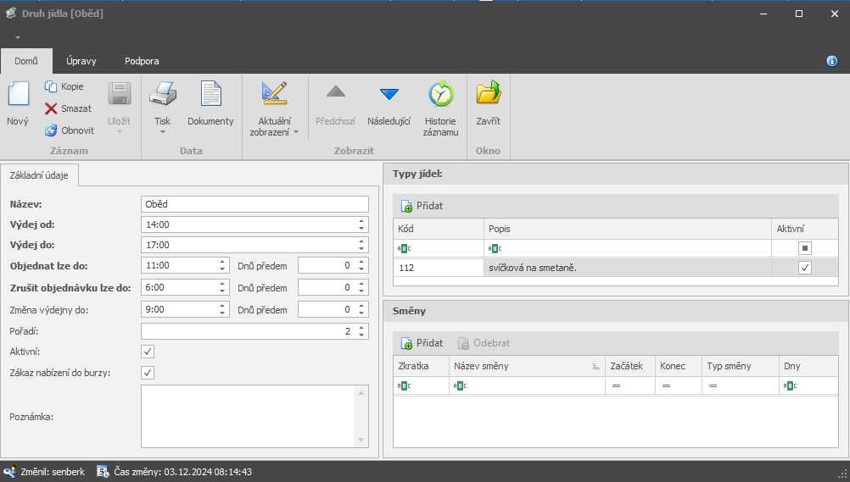850x482 pixels.
Task: Delete the record with Smazat
Action: pos(69,109)
